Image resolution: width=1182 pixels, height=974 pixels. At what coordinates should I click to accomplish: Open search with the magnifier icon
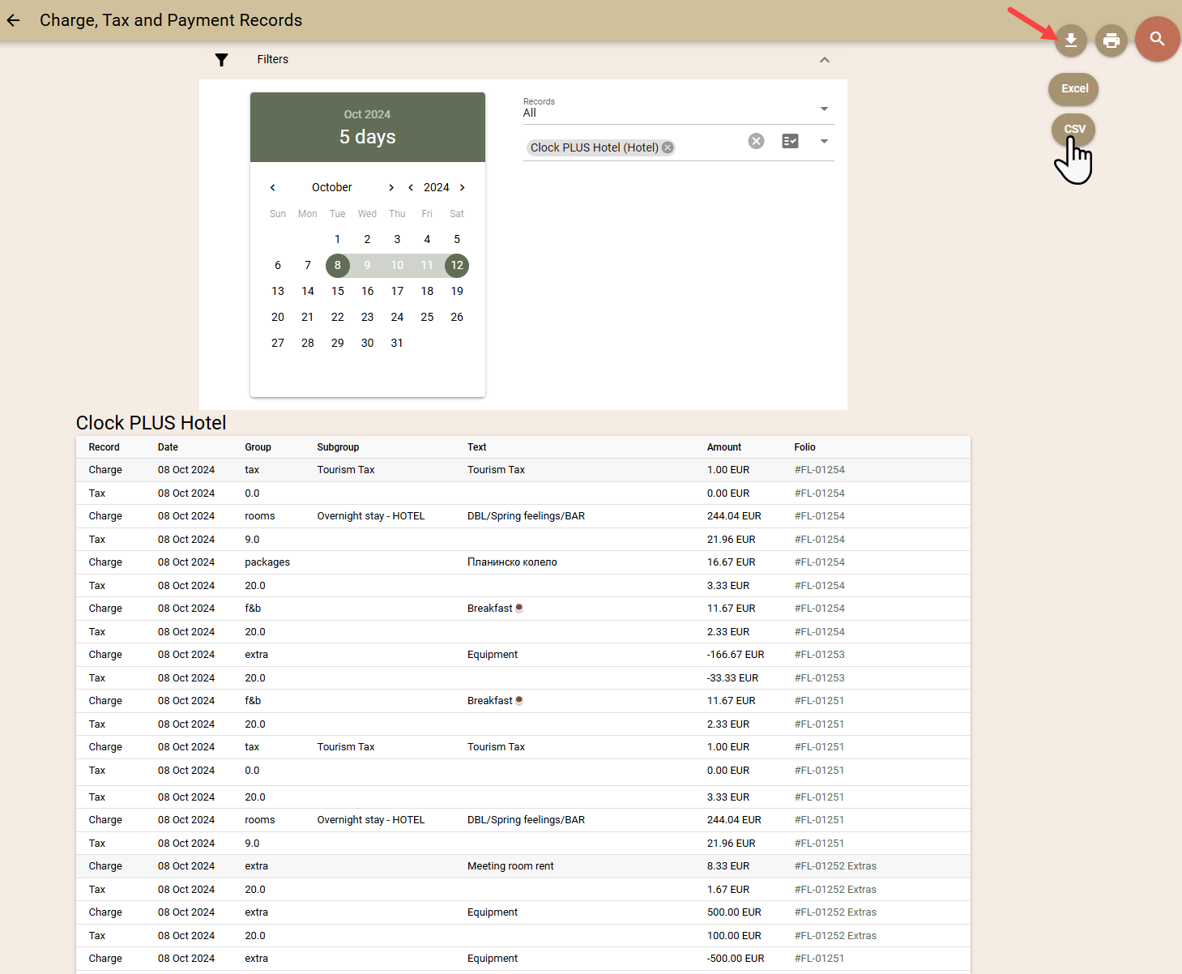point(1158,39)
